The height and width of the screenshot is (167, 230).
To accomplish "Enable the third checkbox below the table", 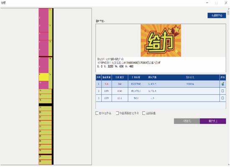I will 143,113.
